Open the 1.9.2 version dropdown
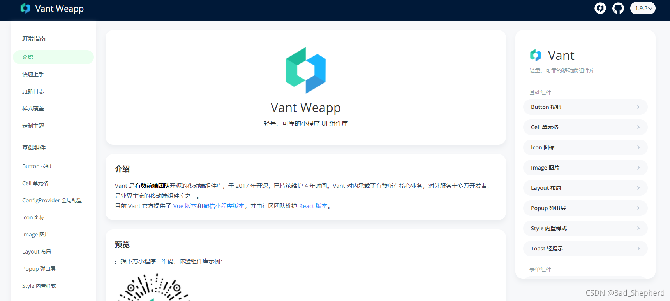Viewport: 670px width, 301px height. point(643,8)
